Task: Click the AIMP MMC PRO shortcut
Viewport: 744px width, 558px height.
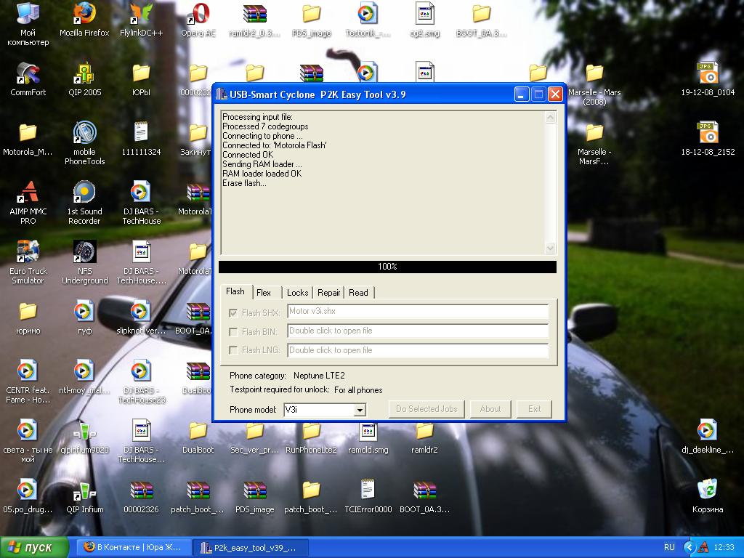Action: [28, 203]
